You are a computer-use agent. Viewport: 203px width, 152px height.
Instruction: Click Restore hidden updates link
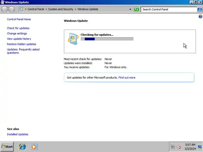(22, 44)
